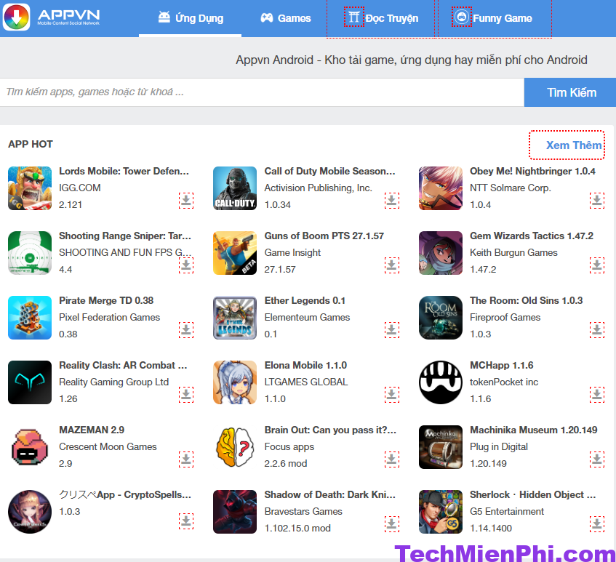Click the APPVN logo icon

tap(17, 17)
